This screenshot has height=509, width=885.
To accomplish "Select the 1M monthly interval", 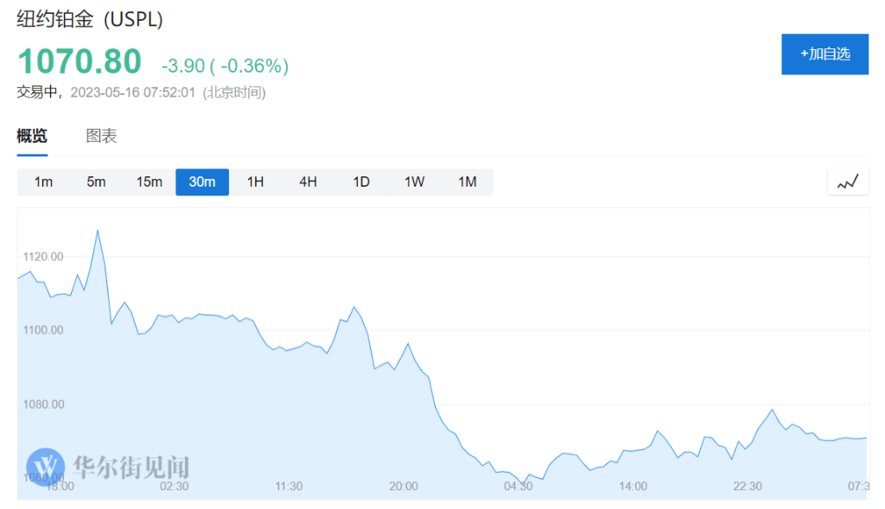I will pos(467,181).
